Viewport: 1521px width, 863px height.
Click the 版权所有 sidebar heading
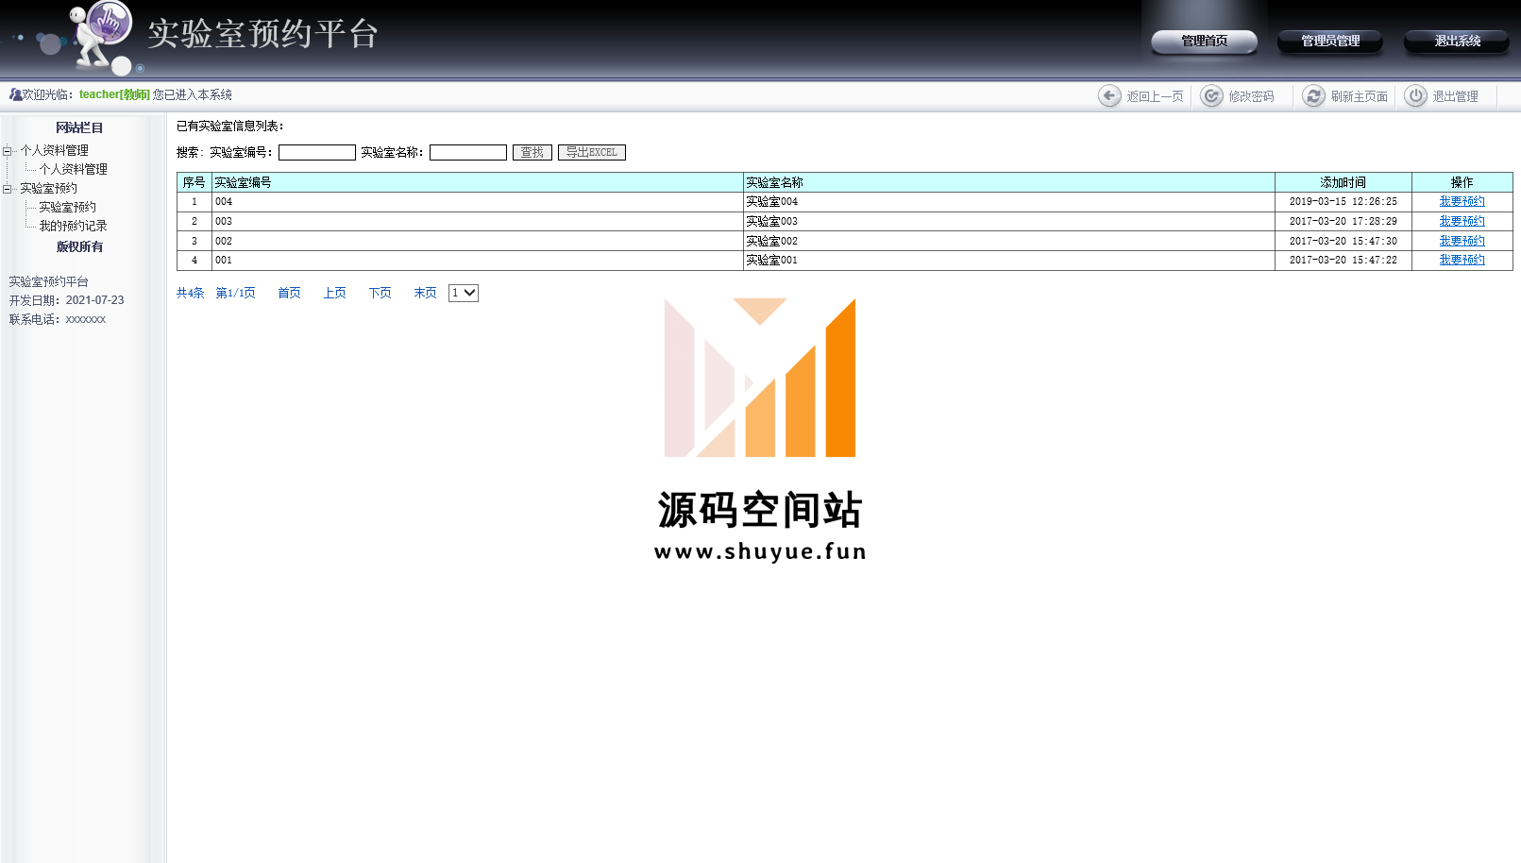[x=79, y=246]
